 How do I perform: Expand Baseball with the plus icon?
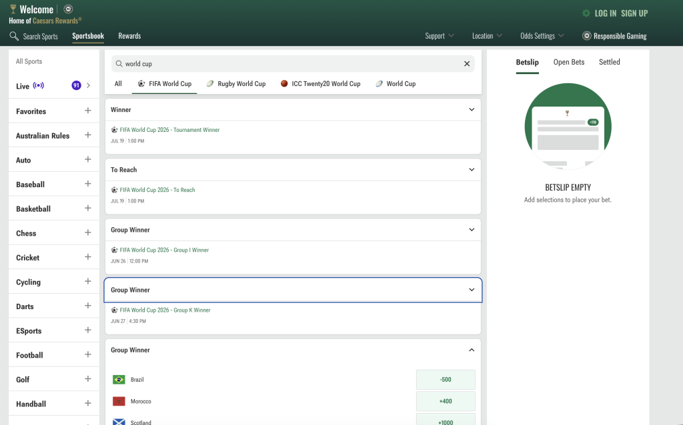click(87, 184)
